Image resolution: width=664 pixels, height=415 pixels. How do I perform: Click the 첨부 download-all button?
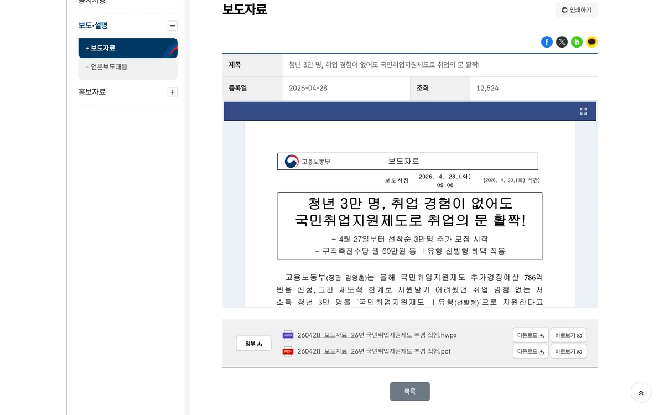tap(253, 343)
